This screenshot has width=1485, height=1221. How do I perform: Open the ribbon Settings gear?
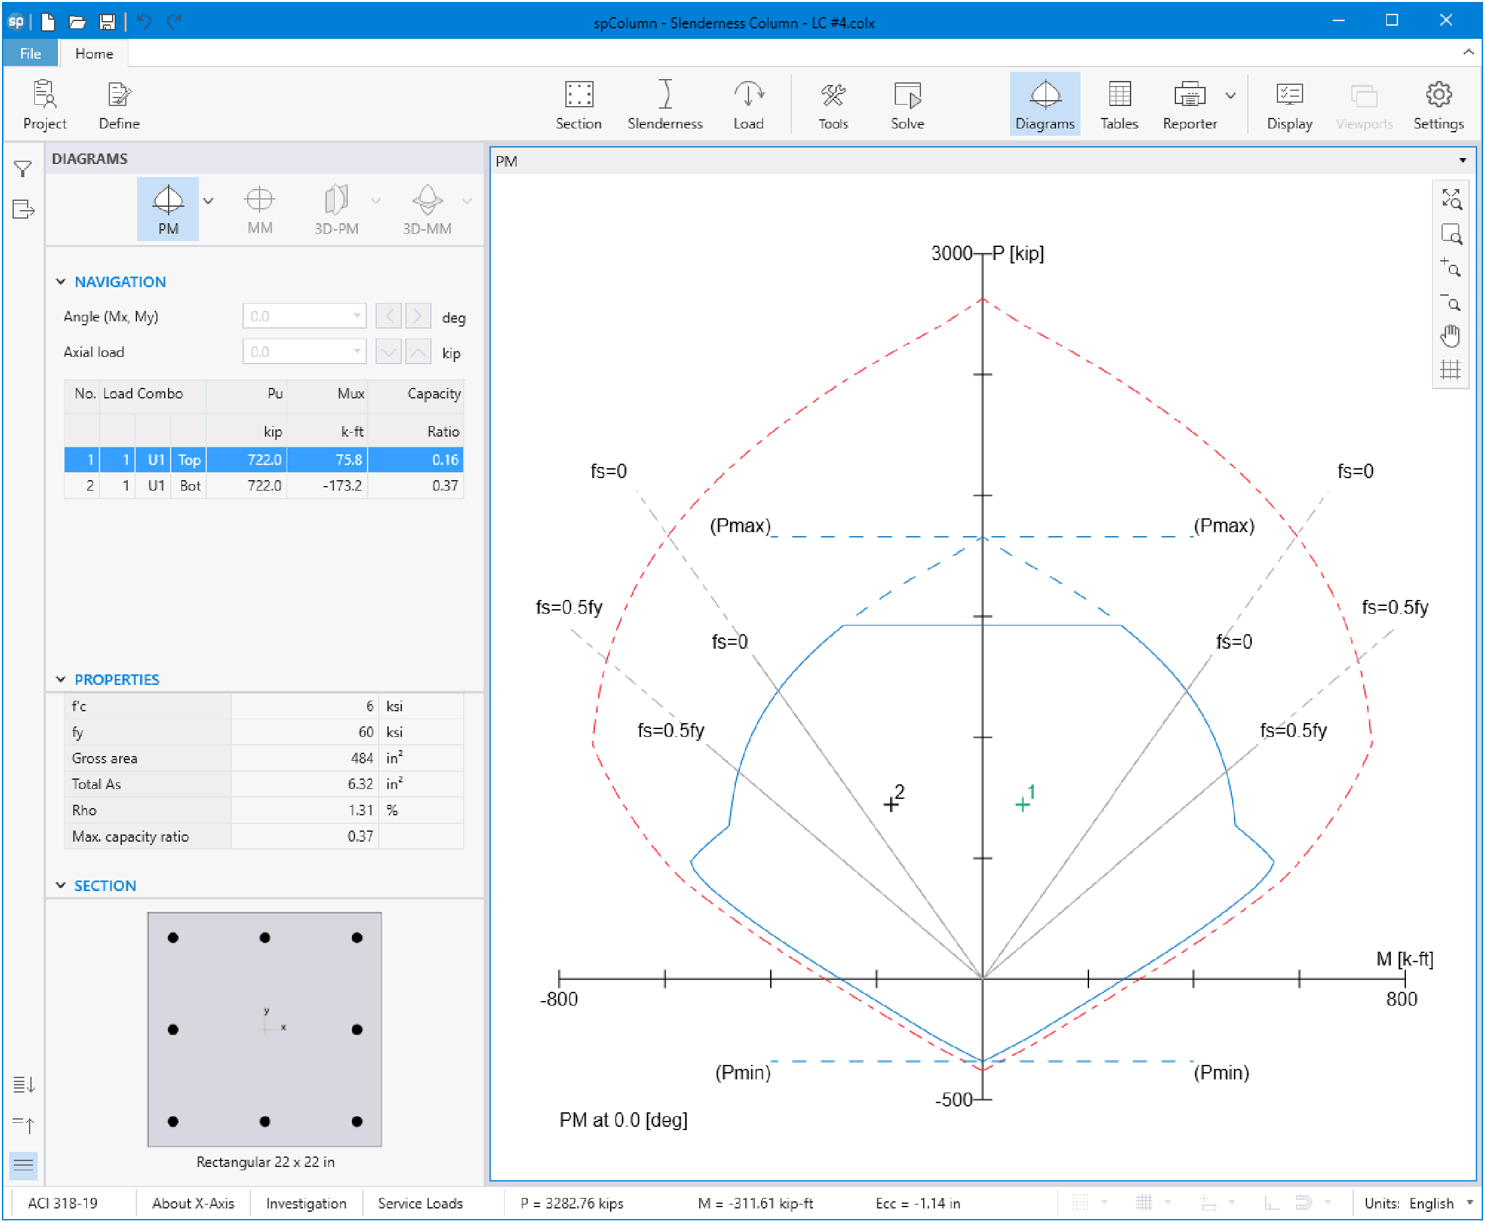1439,105
